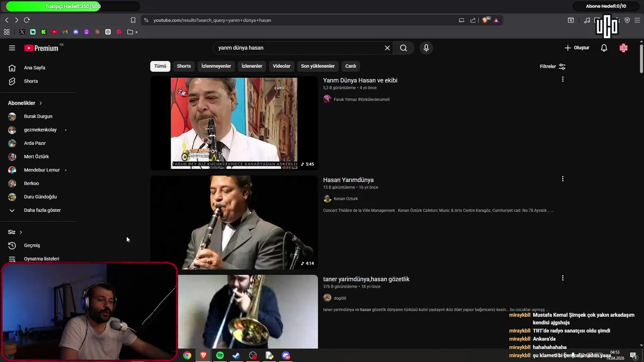Screen dimensions: 644x362
Task: Select the İzlenmeyenler filter chip
Action: coord(216,66)
